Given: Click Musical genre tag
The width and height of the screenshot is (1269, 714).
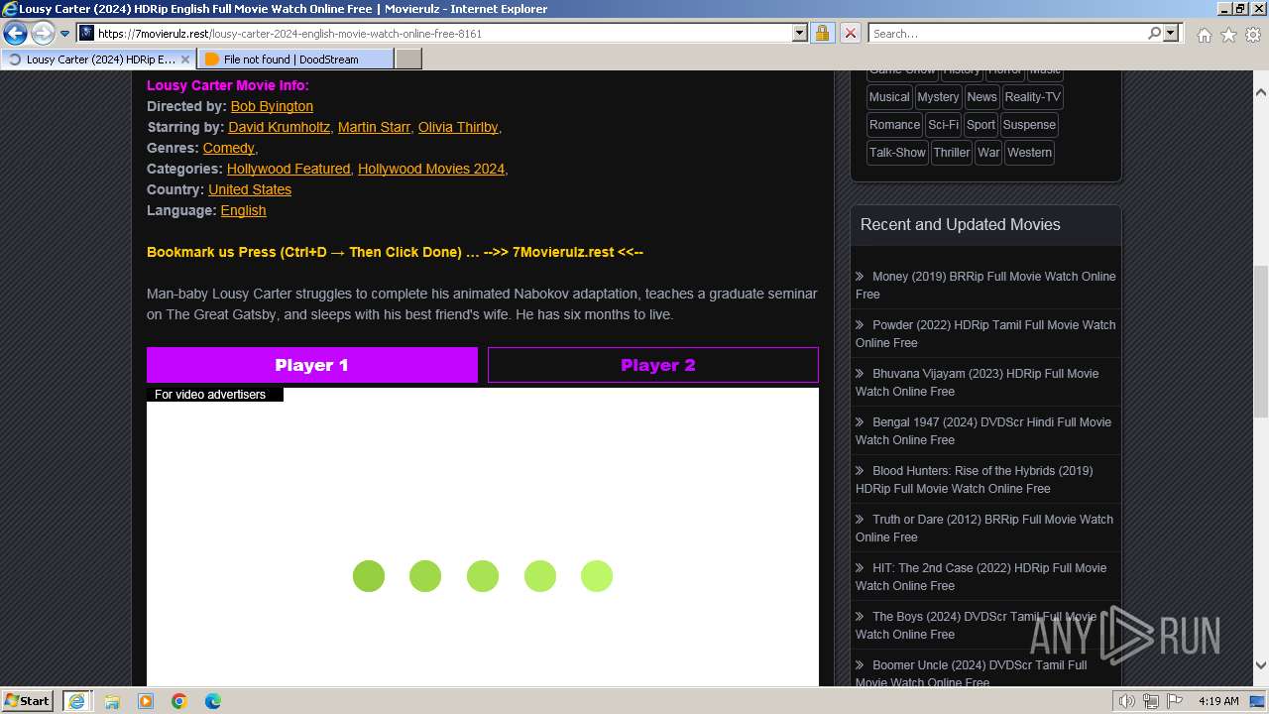Looking at the screenshot, I should (x=889, y=97).
